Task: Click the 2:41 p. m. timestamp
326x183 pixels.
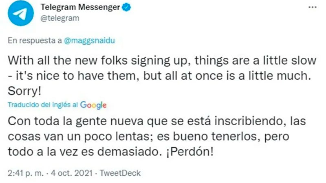Action: click(x=26, y=173)
